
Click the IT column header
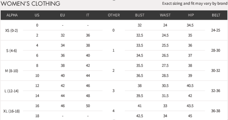tap(88, 15)
